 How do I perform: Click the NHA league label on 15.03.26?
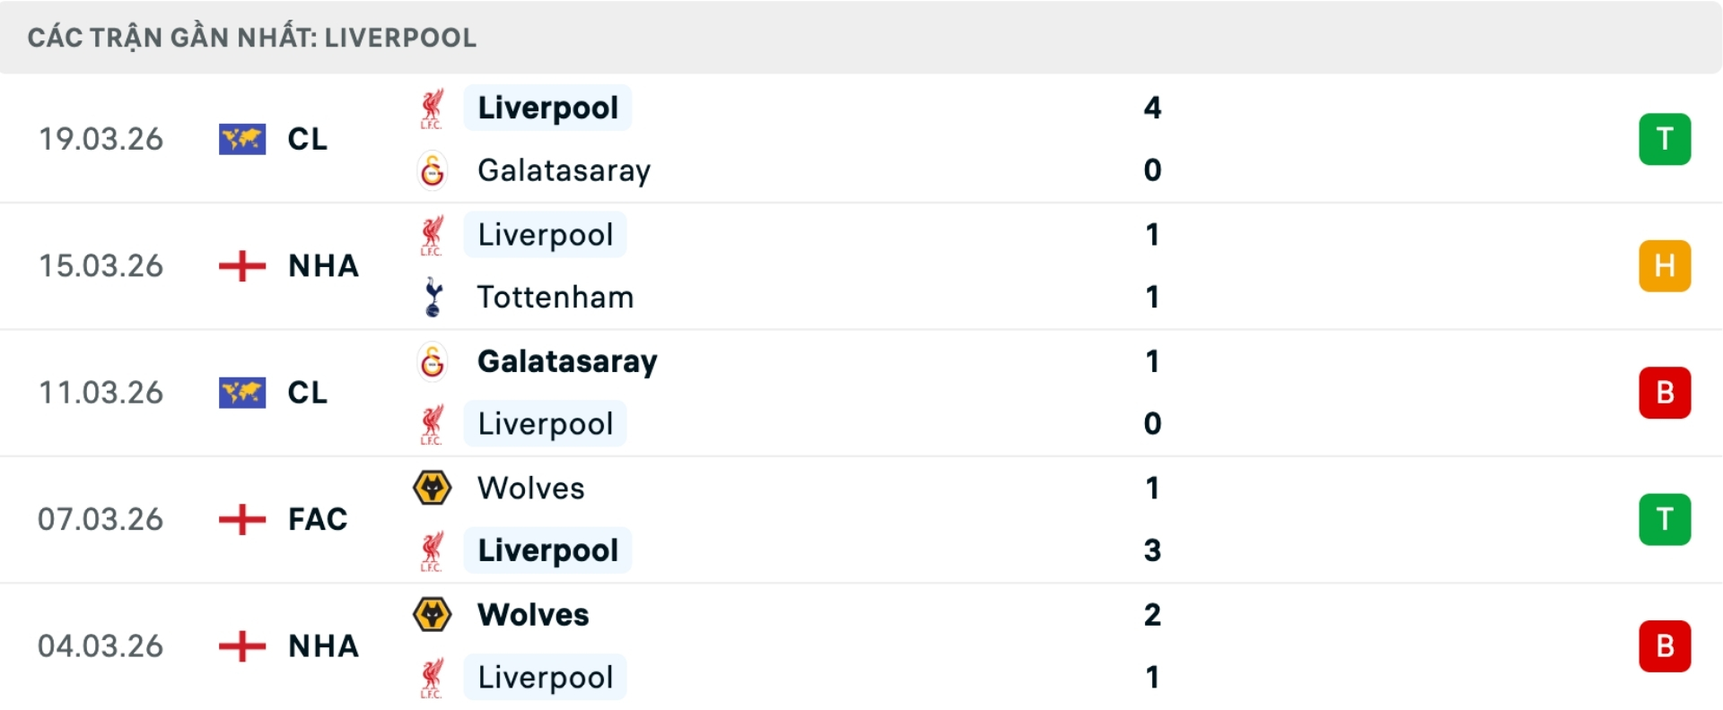323,266
